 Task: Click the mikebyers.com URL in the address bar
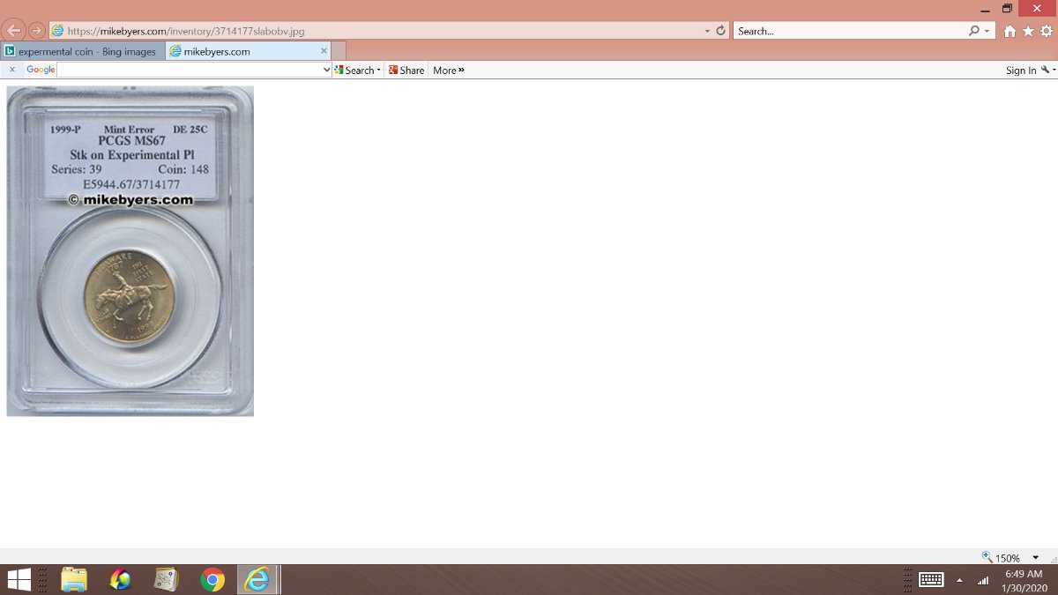[x=186, y=31]
